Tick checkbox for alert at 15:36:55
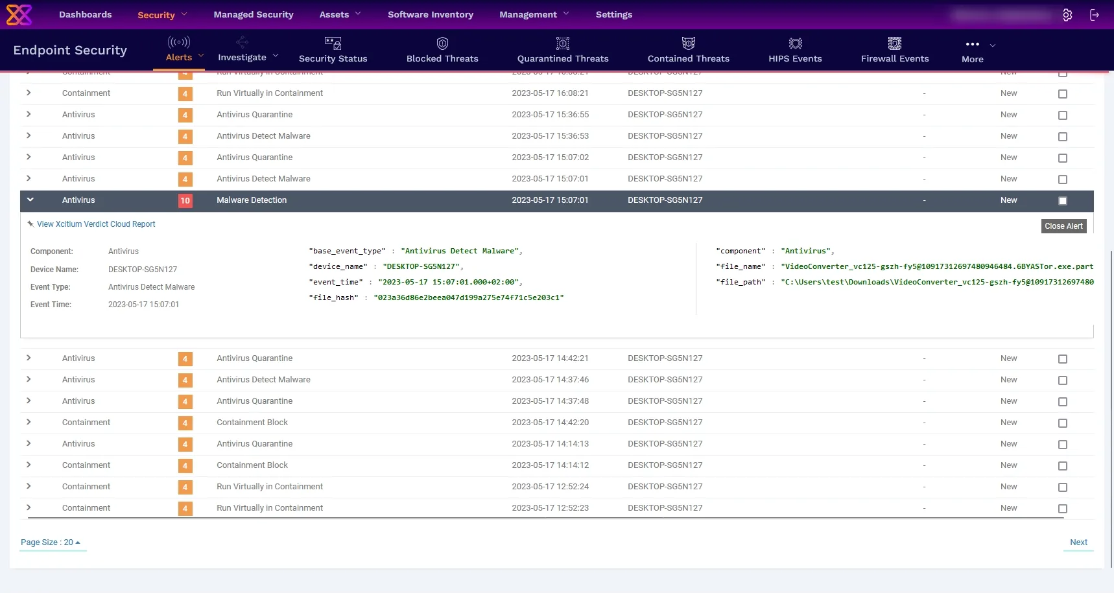 [1062, 115]
